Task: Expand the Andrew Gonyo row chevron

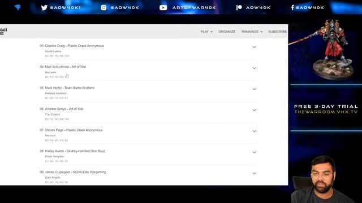Action: click(254, 111)
